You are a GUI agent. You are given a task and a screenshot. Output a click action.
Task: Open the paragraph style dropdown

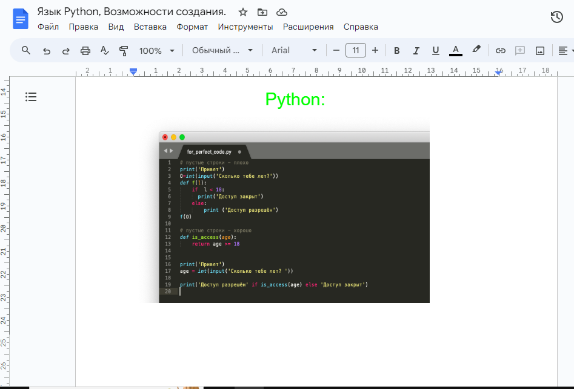pyautogui.click(x=222, y=50)
